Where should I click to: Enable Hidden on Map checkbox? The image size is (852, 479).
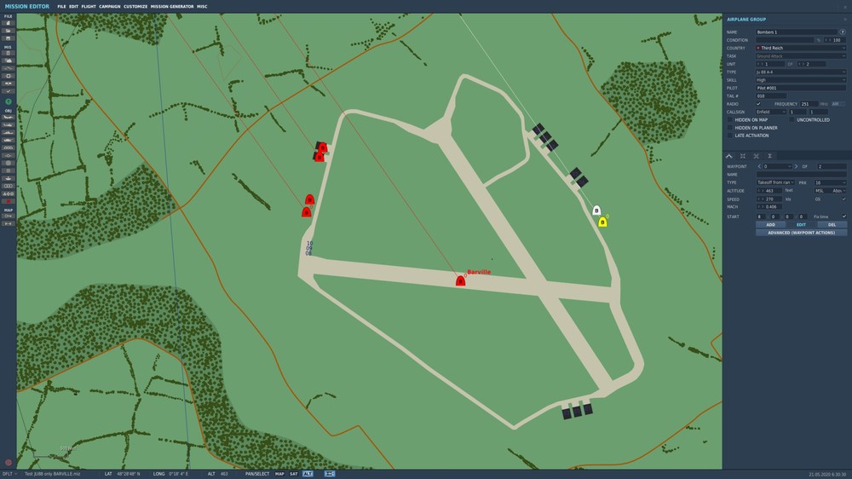click(730, 119)
